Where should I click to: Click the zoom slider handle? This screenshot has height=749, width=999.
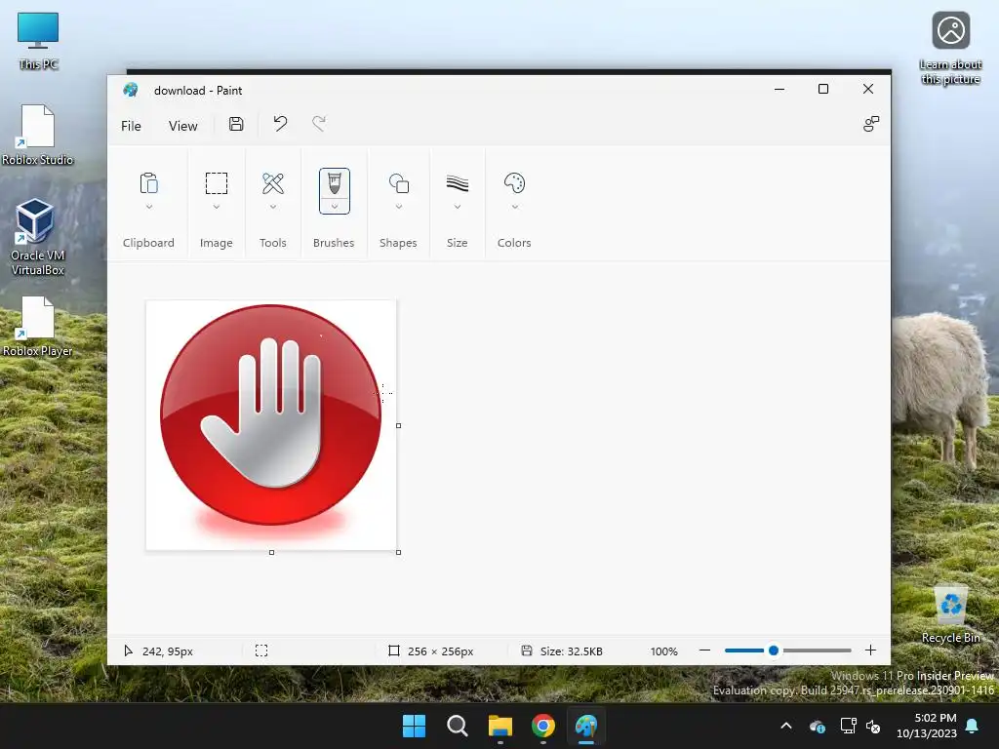click(x=774, y=650)
